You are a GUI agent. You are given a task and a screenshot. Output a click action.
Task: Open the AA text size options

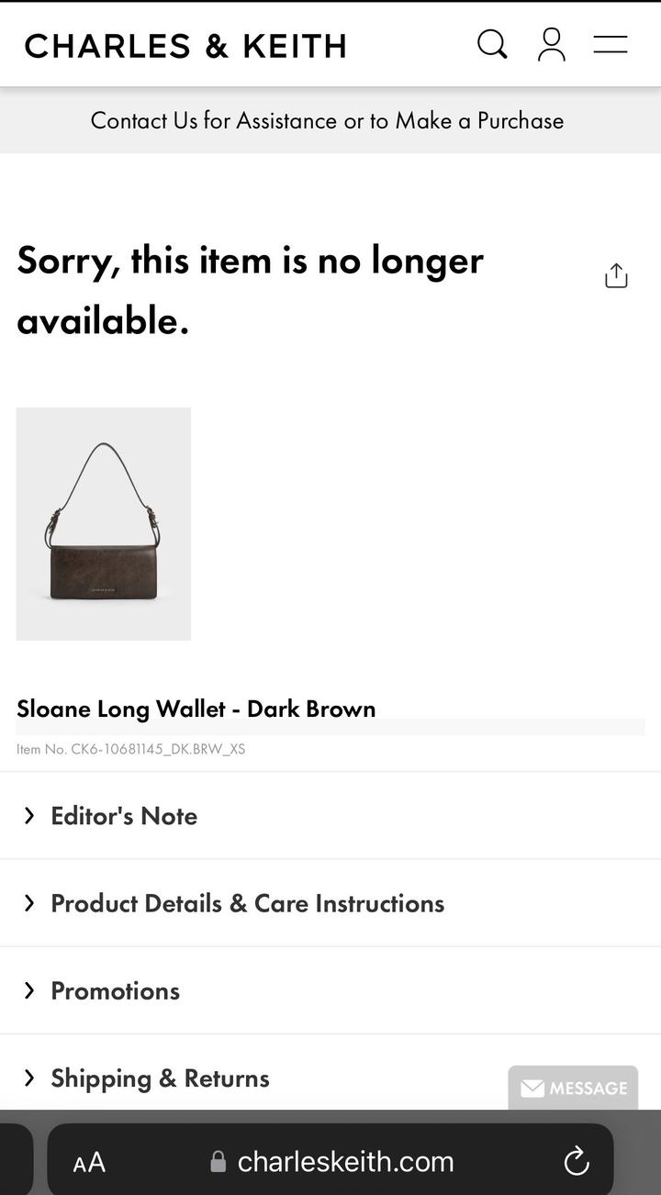coord(89,1163)
